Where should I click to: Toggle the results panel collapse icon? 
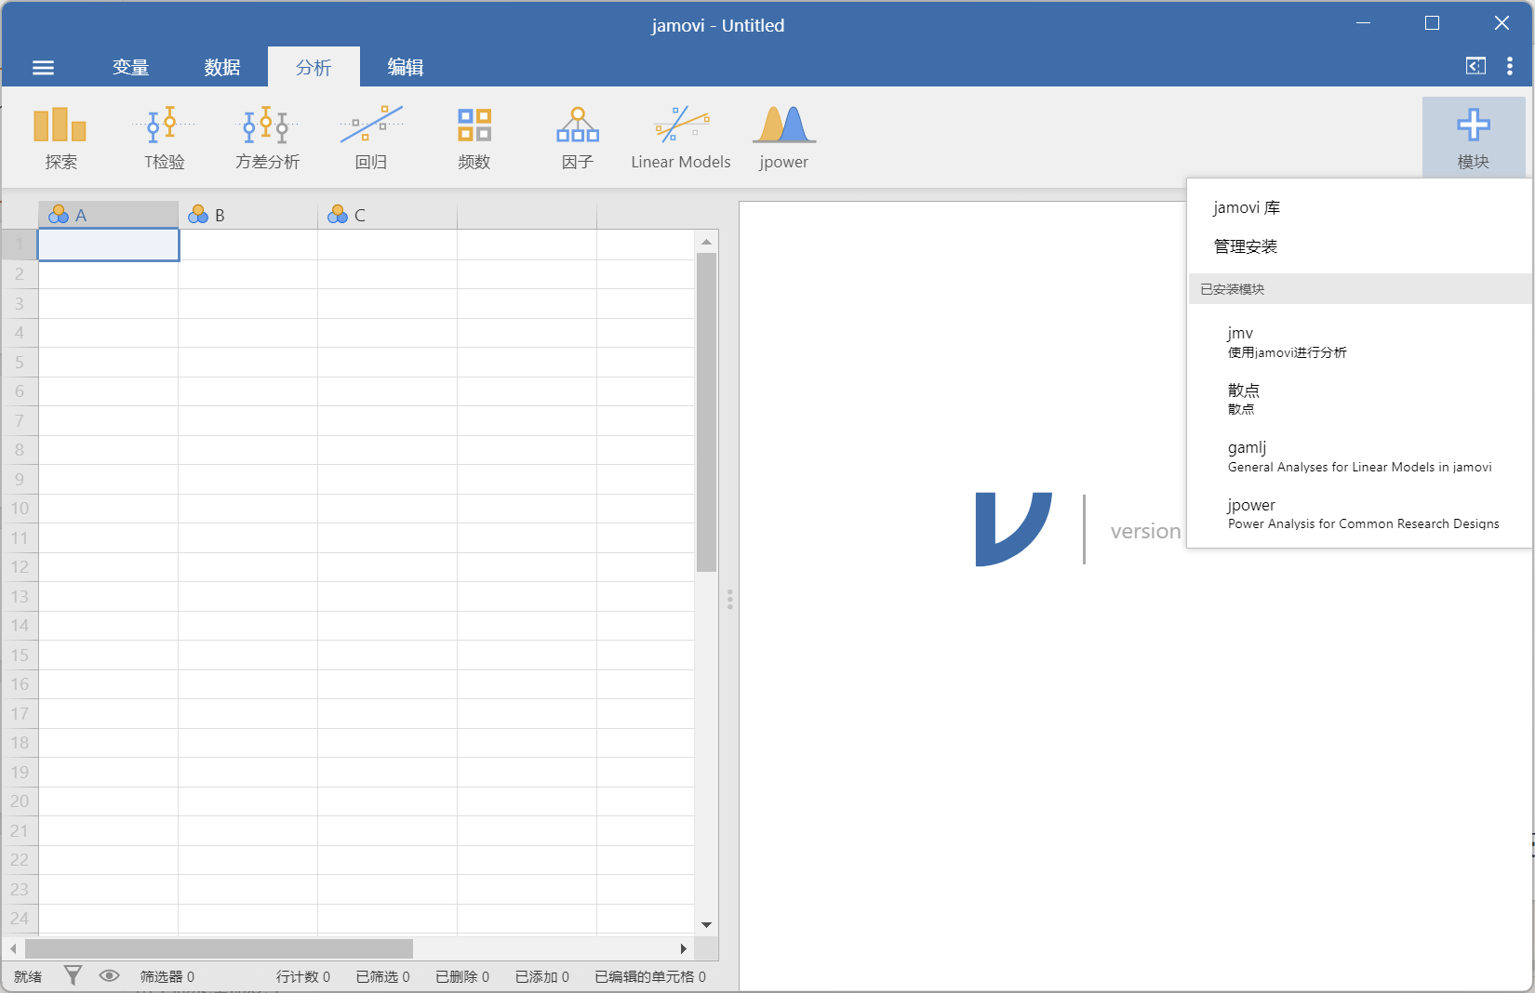(1475, 66)
